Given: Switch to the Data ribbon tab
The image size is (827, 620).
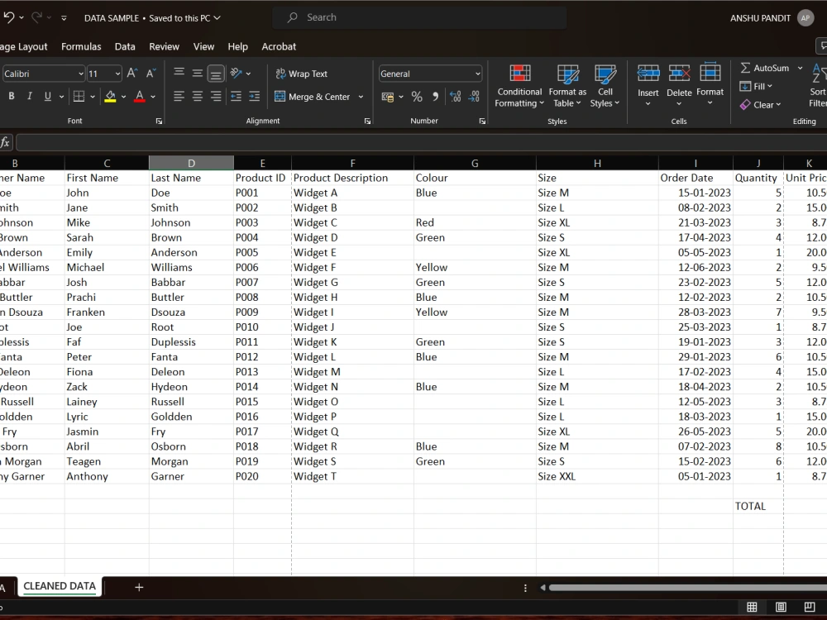Looking at the screenshot, I should 125,46.
